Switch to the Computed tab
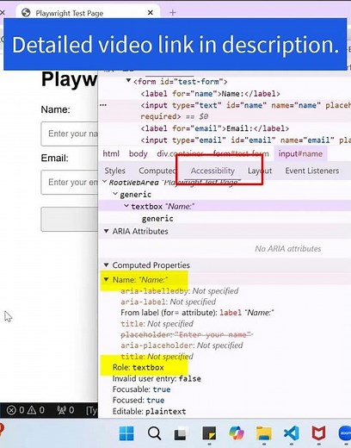The width and height of the screenshot is (351, 448). 157,171
